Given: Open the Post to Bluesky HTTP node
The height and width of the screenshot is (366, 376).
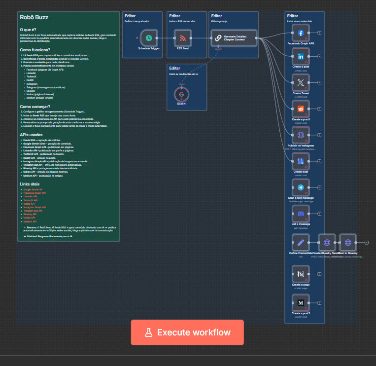Looking at the screenshot, I should (x=348, y=242).
